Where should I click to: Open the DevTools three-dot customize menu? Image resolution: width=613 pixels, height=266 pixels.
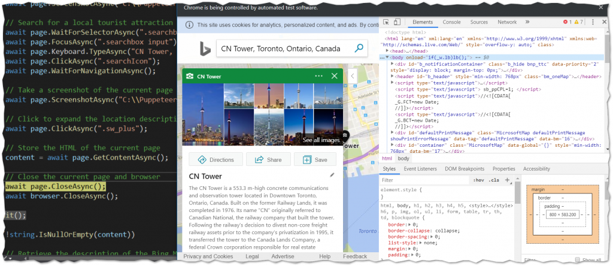[x=593, y=22]
